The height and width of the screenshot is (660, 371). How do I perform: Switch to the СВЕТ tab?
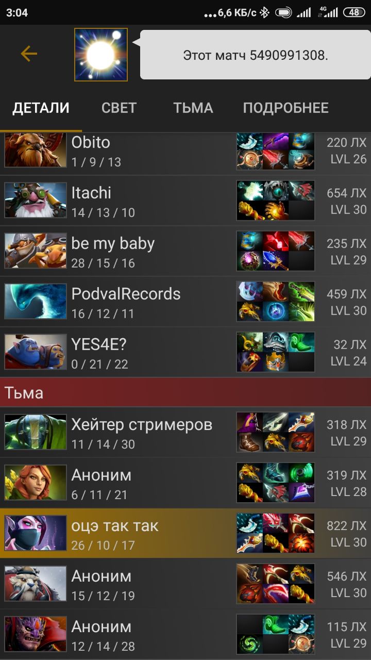pos(119,108)
